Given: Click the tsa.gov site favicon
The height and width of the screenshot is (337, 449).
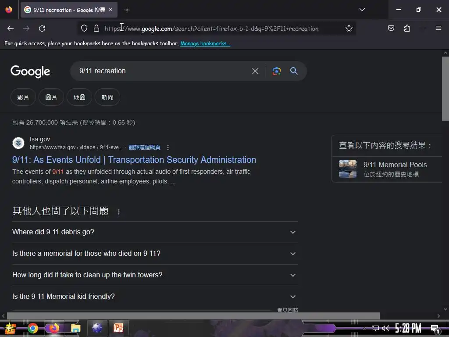Looking at the screenshot, I should (18, 143).
